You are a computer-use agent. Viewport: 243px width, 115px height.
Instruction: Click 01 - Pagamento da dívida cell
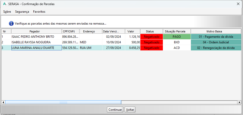216,37
